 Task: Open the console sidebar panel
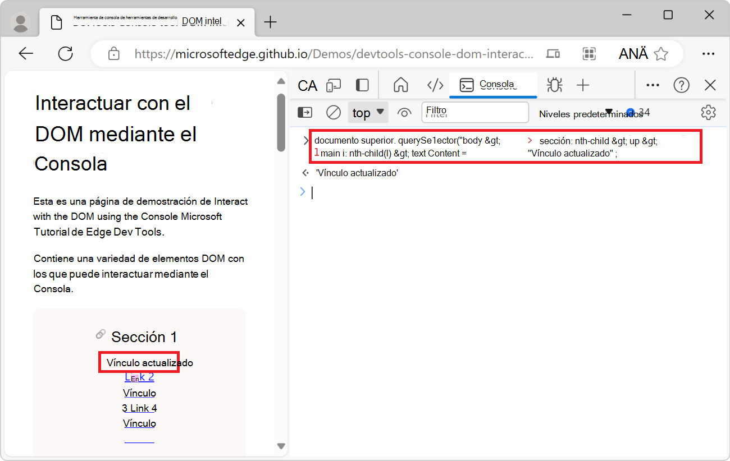[304, 112]
